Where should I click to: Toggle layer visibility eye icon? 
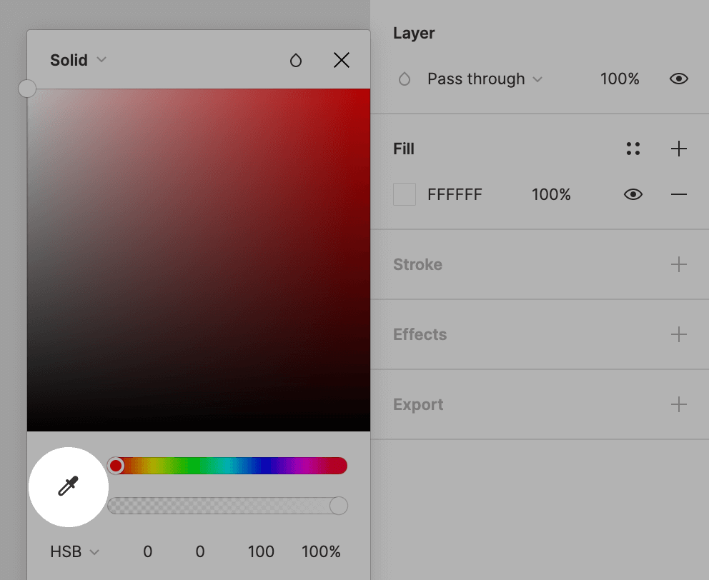(678, 79)
